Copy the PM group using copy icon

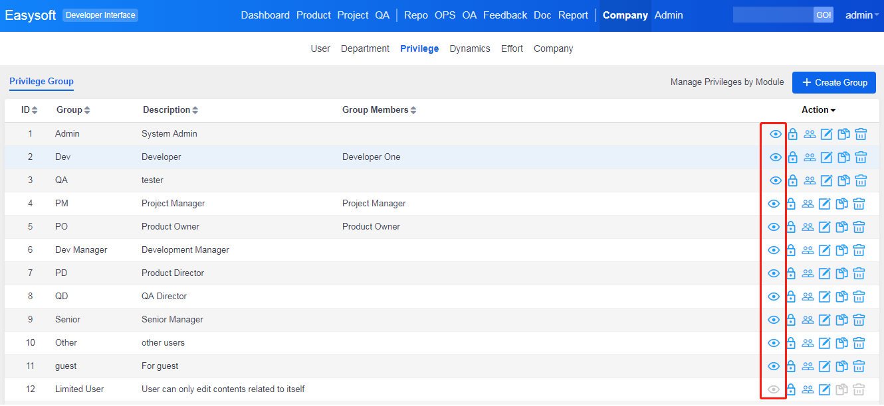pos(841,204)
